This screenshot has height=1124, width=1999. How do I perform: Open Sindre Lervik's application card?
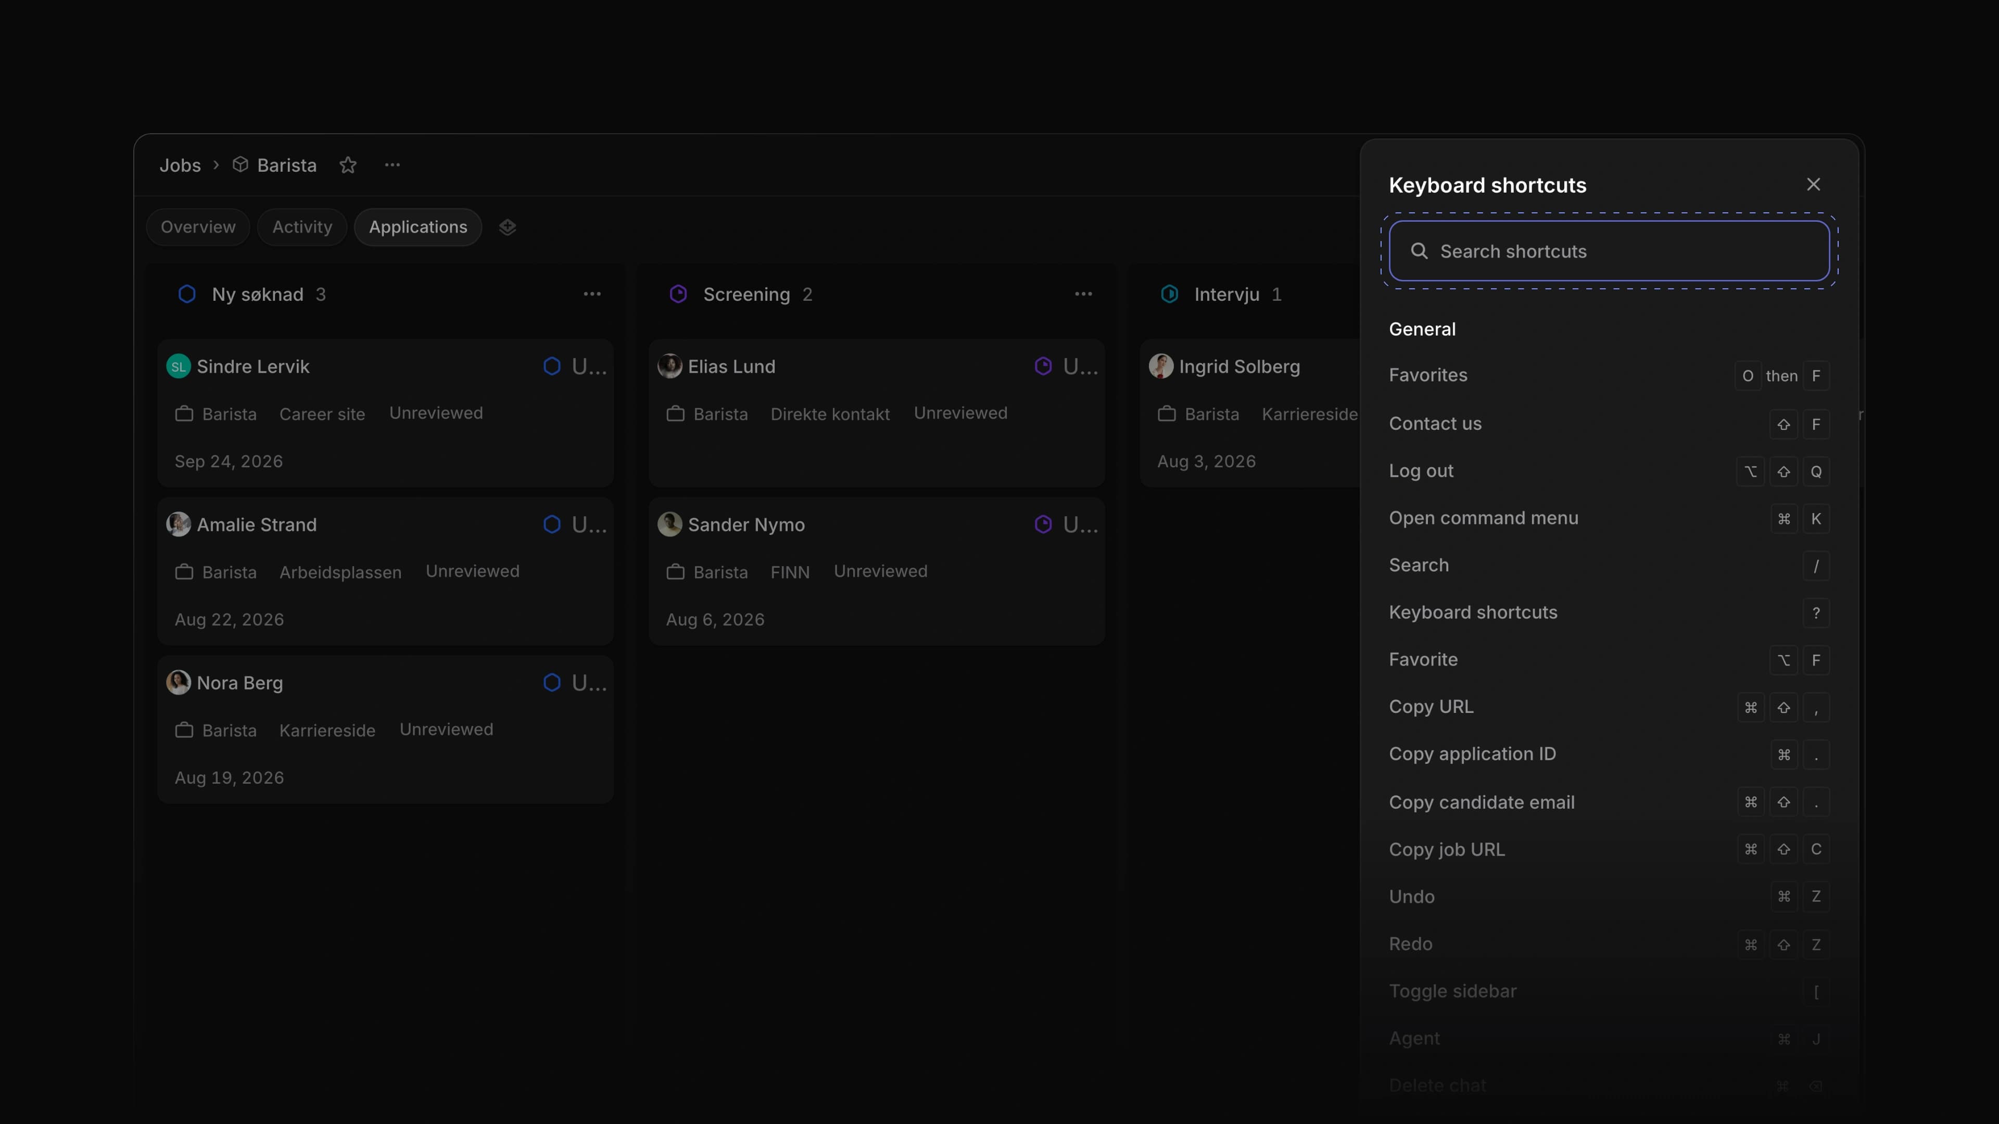point(386,413)
